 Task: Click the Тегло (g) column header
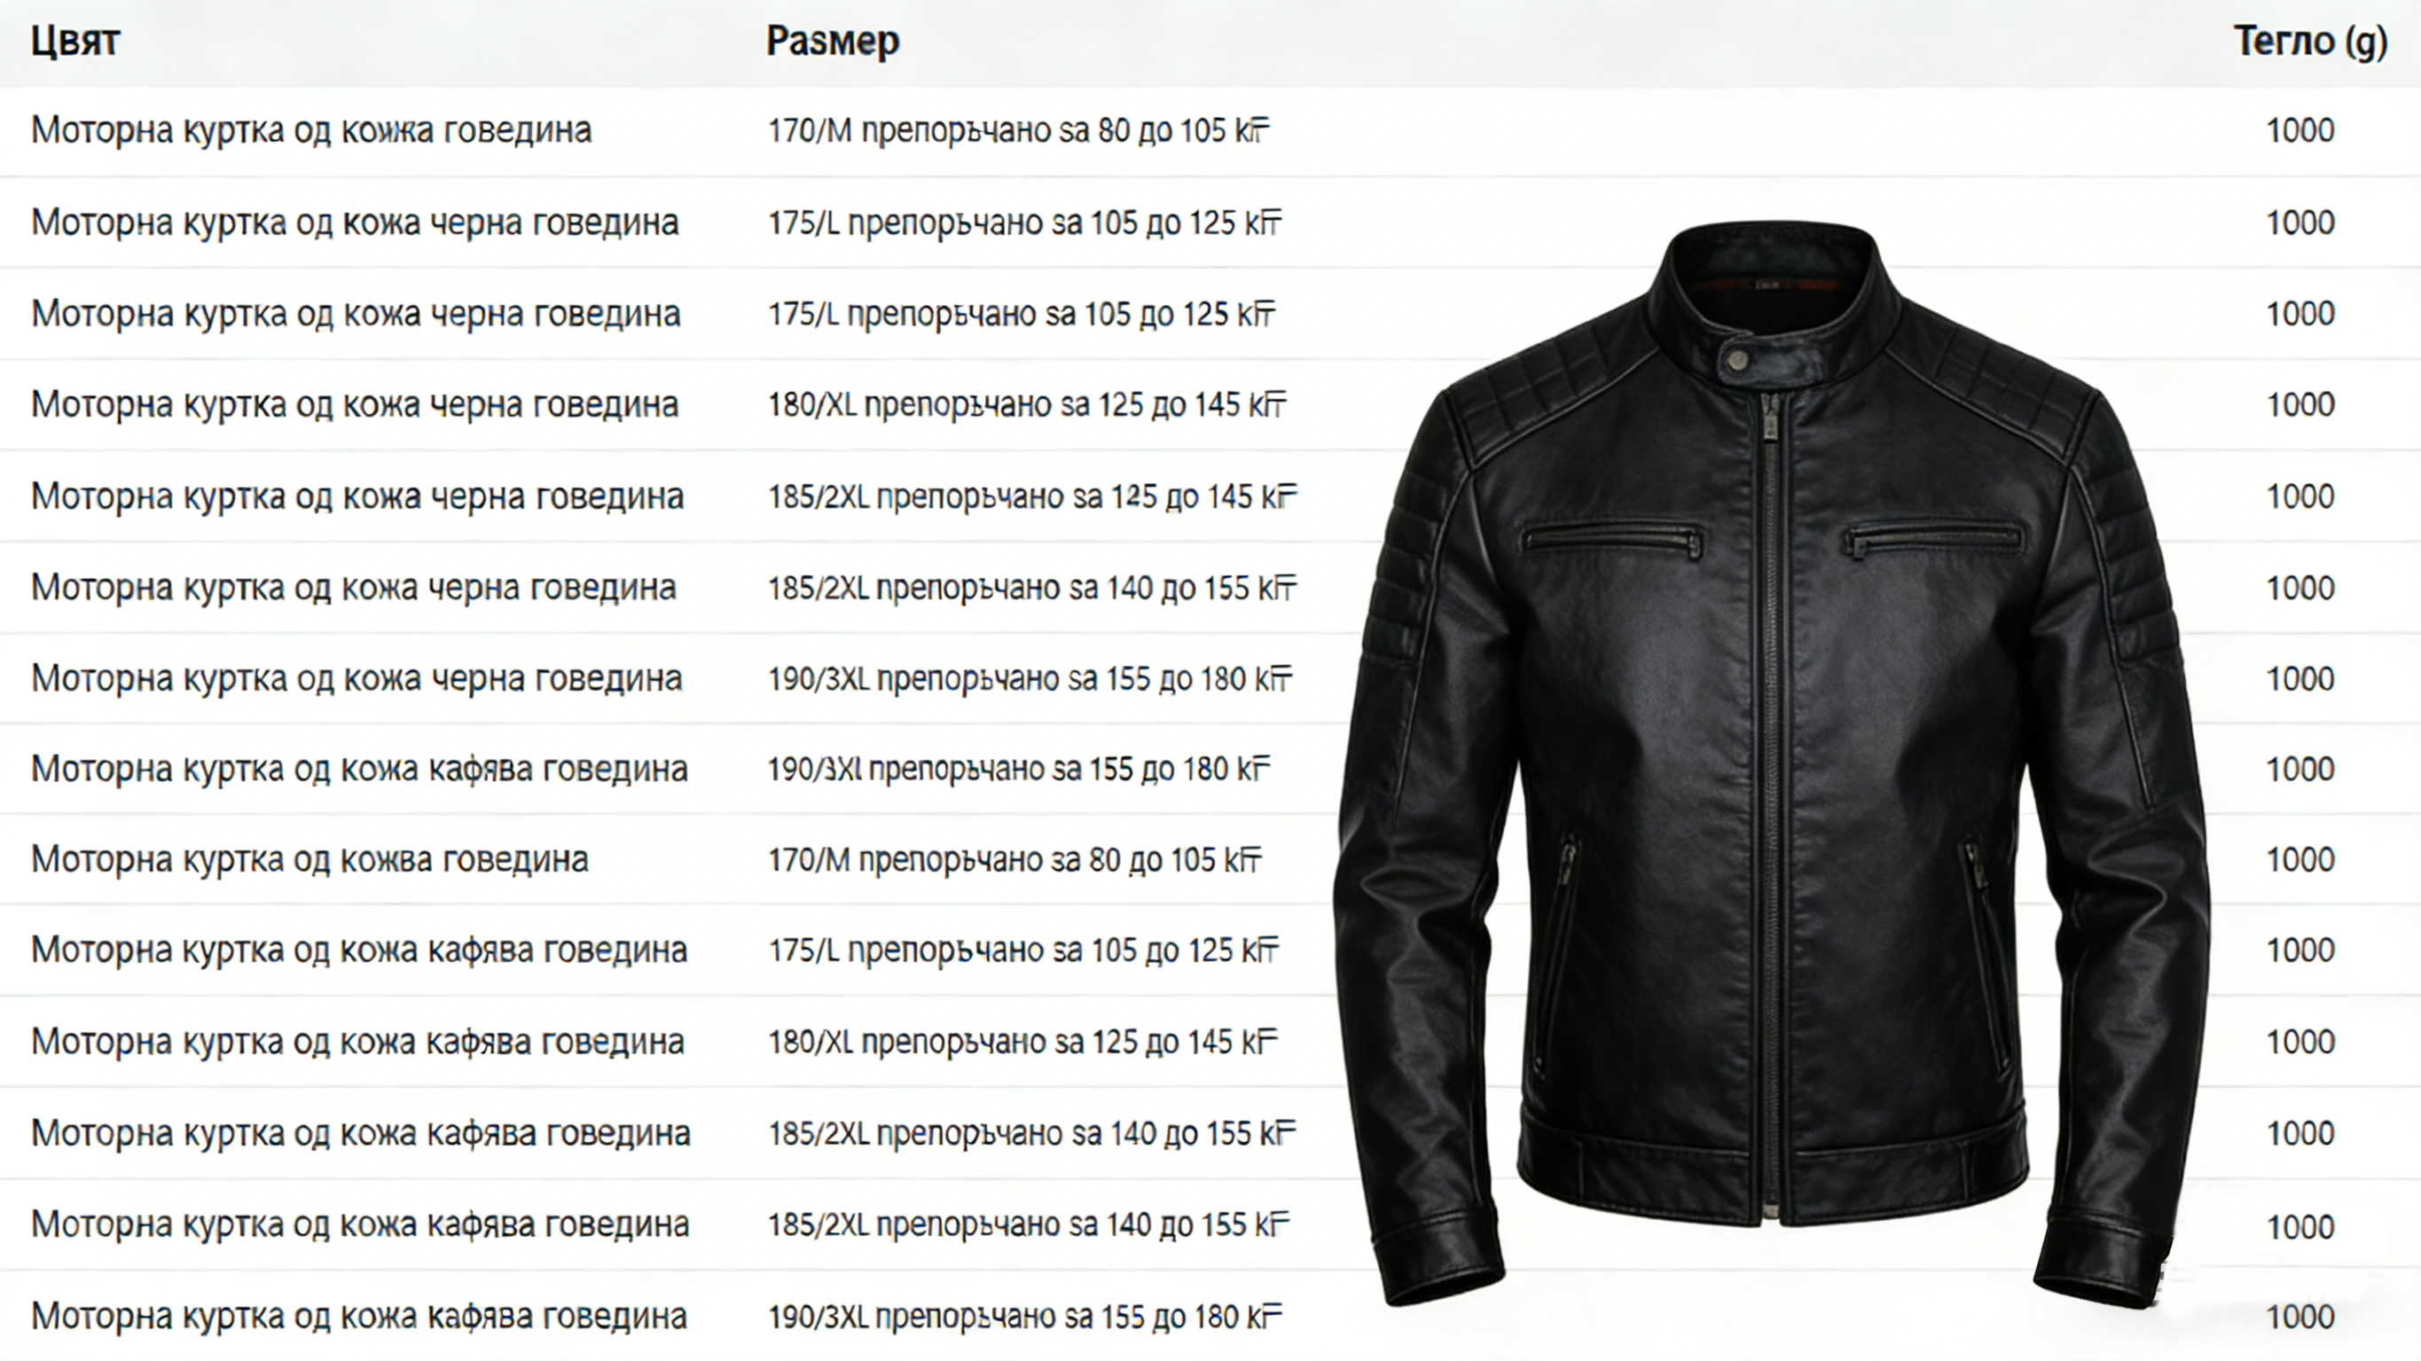pyautogui.click(x=2310, y=42)
